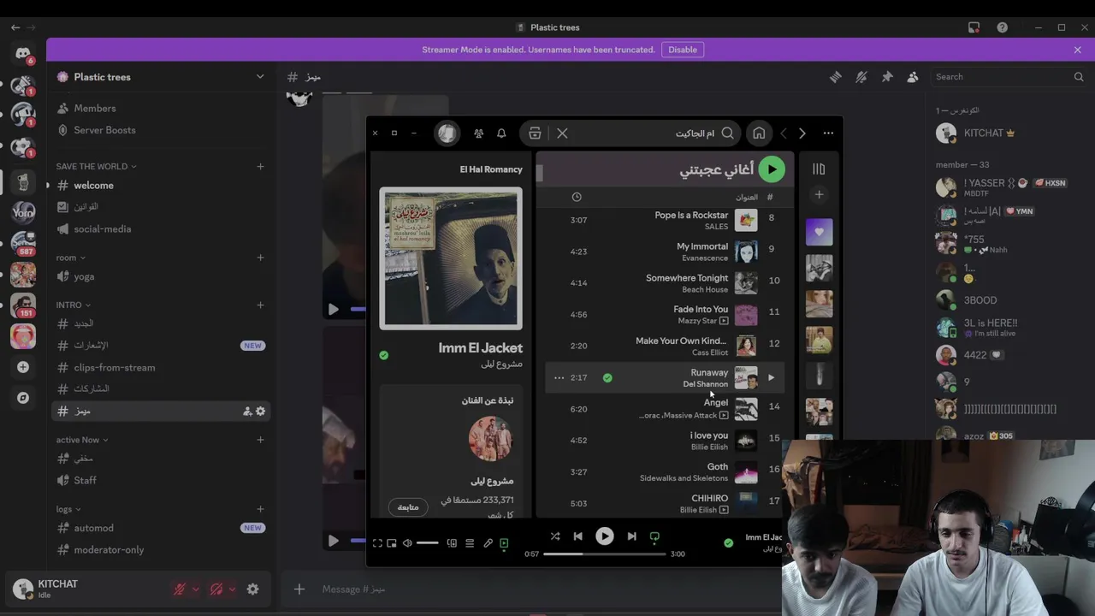Select social-media channel
This screenshot has height=616, width=1095.
click(161, 229)
